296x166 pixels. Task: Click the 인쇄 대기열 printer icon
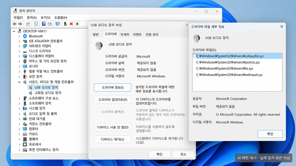pyautogui.click(x=25, y=119)
